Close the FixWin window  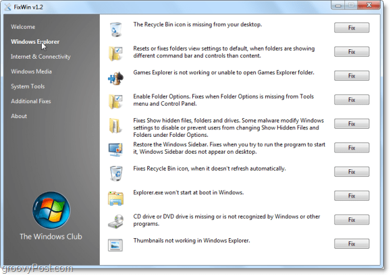[369, 5]
